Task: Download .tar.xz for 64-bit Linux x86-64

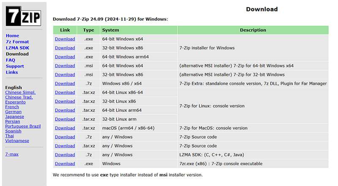Action: (x=65, y=92)
